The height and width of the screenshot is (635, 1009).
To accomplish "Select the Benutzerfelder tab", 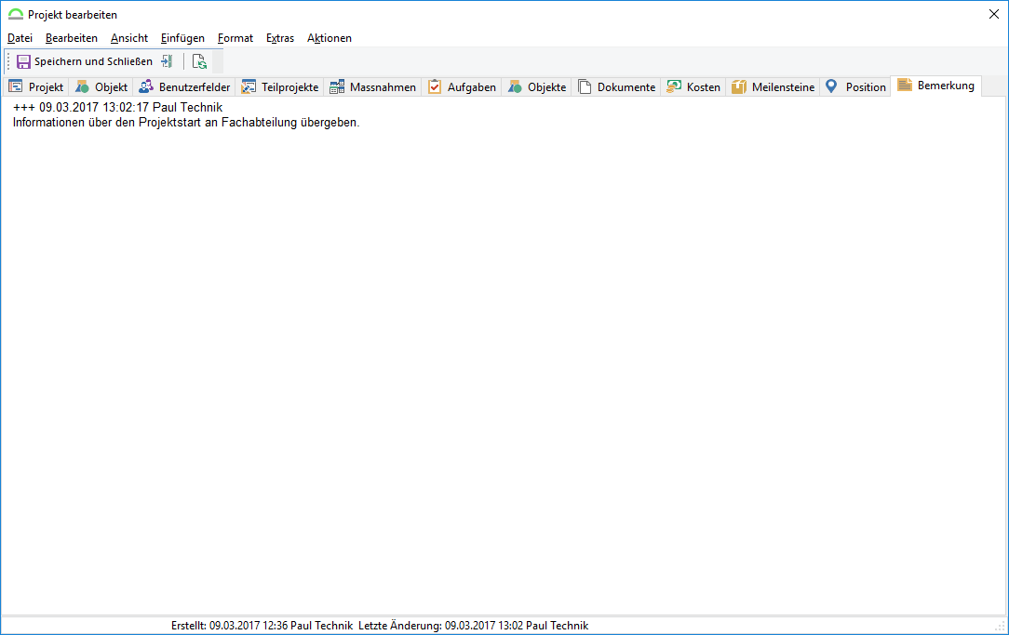I will click(184, 86).
